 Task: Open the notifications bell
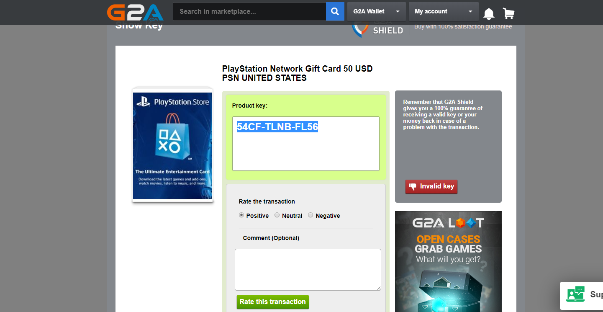point(489,13)
